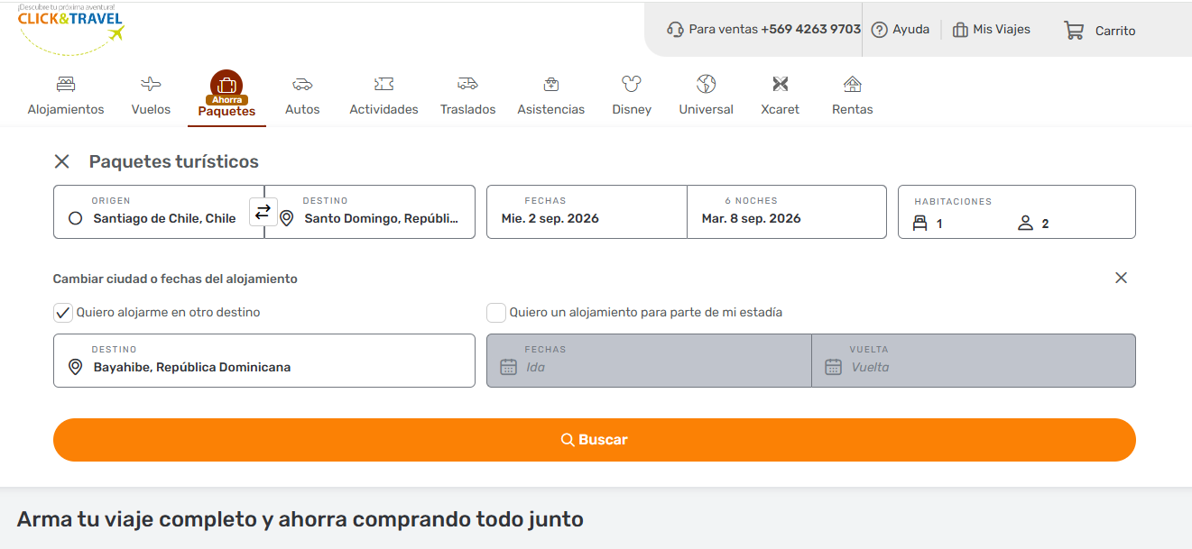Close the Paquetes turísticos search panel
Image resolution: width=1192 pixels, height=549 pixels.
click(x=61, y=161)
